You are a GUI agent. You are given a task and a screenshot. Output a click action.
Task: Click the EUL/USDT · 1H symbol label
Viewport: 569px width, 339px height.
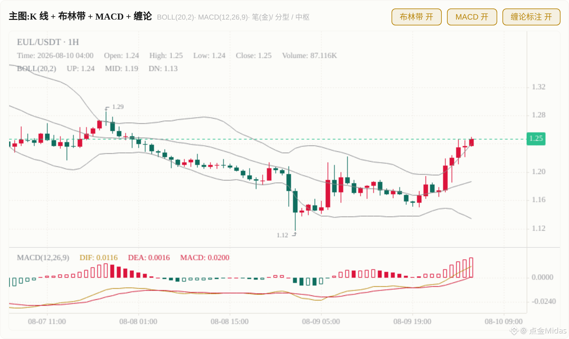48,42
